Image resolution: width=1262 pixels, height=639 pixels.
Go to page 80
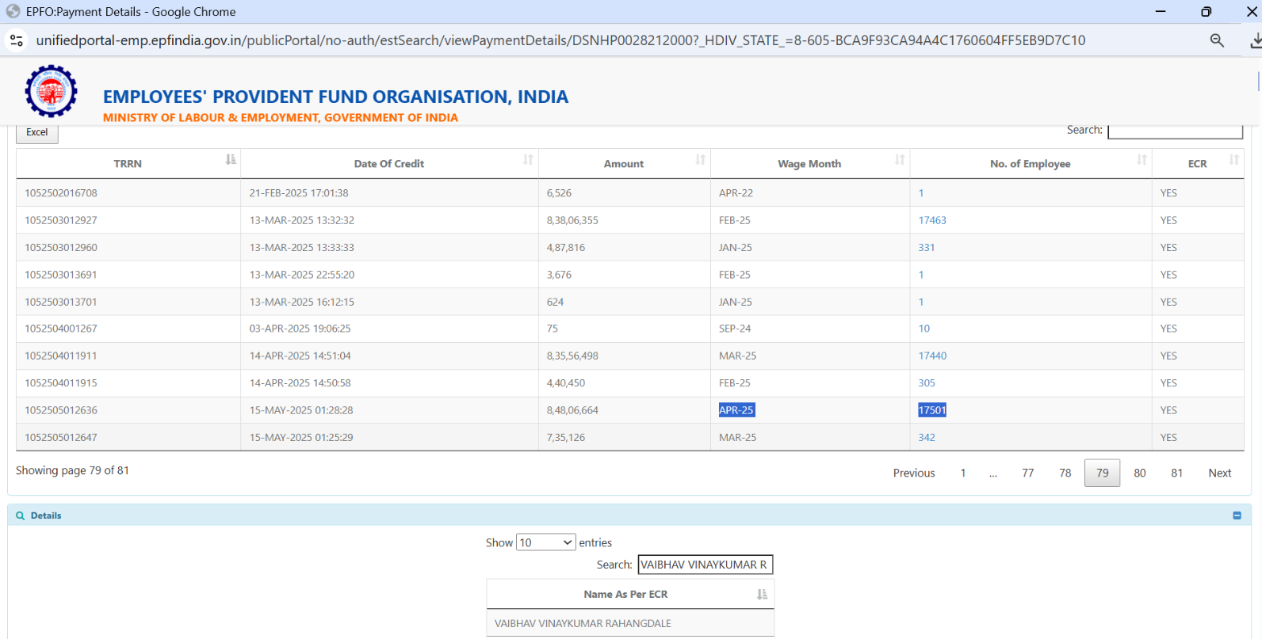(x=1139, y=474)
